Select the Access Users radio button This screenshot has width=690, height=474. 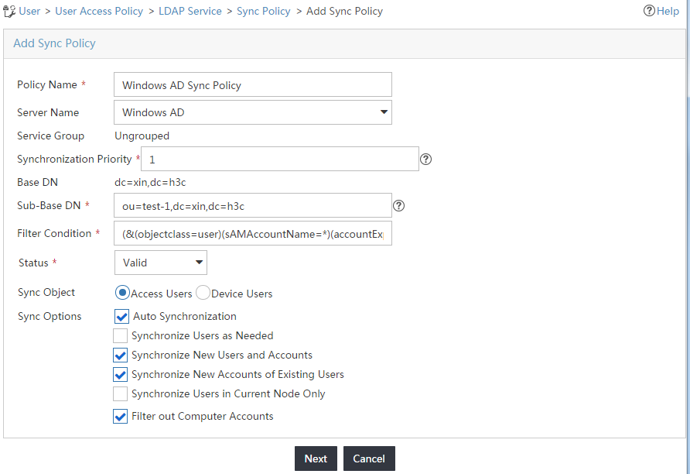(122, 293)
